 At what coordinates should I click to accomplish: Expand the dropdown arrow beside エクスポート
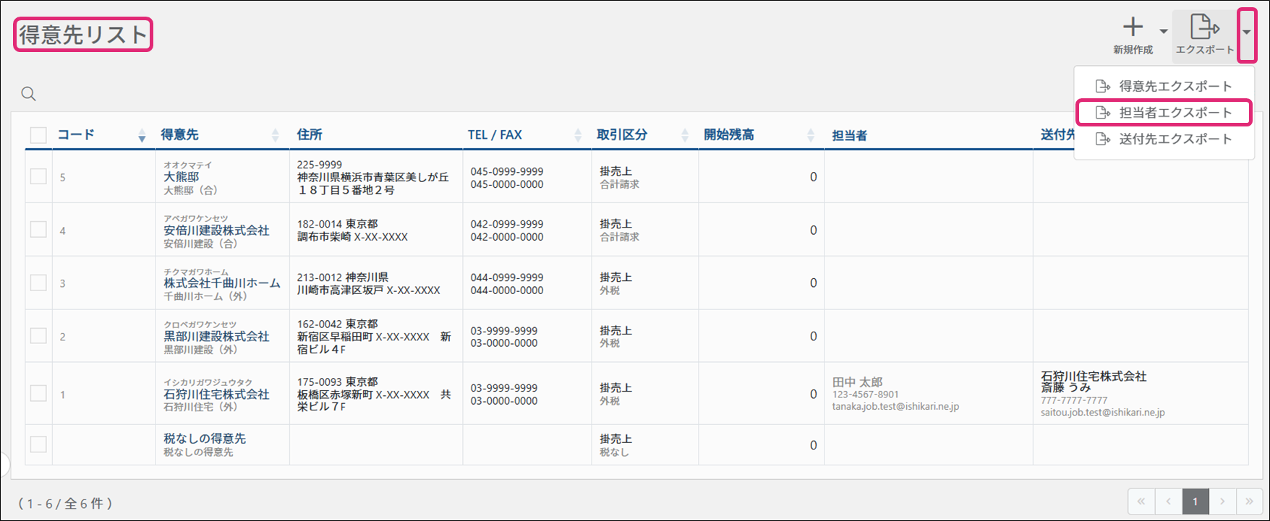pyautogui.click(x=1246, y=33)
